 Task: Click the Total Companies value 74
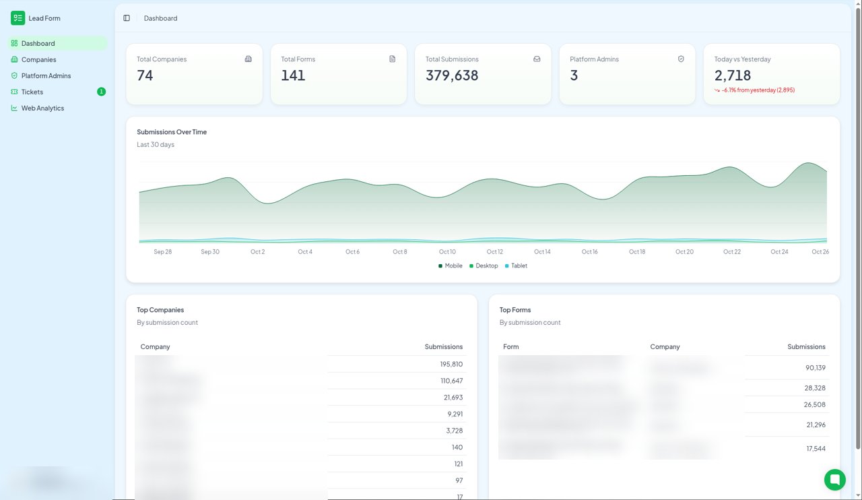click(145, 75)
